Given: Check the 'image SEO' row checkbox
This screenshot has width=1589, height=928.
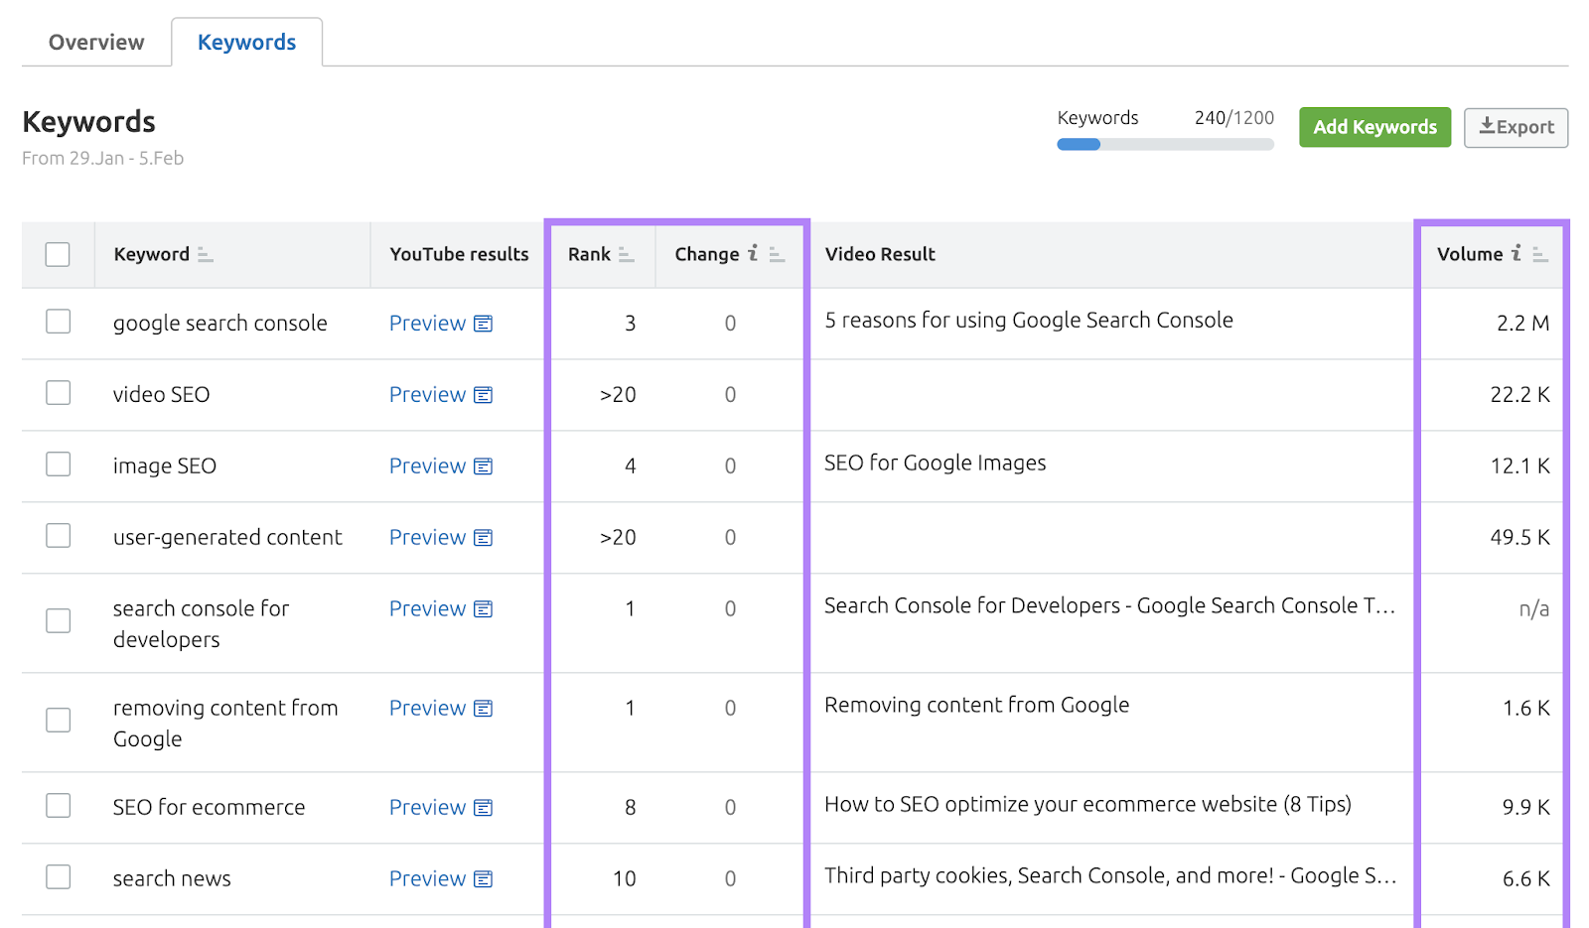Looking at the screenshot, I should (58, 465).
